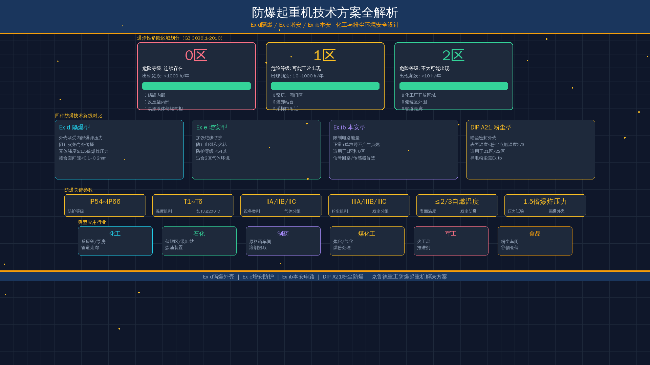The width and height of the screenshot is (650, 365).
Task: Click 焦化/气化 in 煤化工 card
Action: (x=343, y=242)
